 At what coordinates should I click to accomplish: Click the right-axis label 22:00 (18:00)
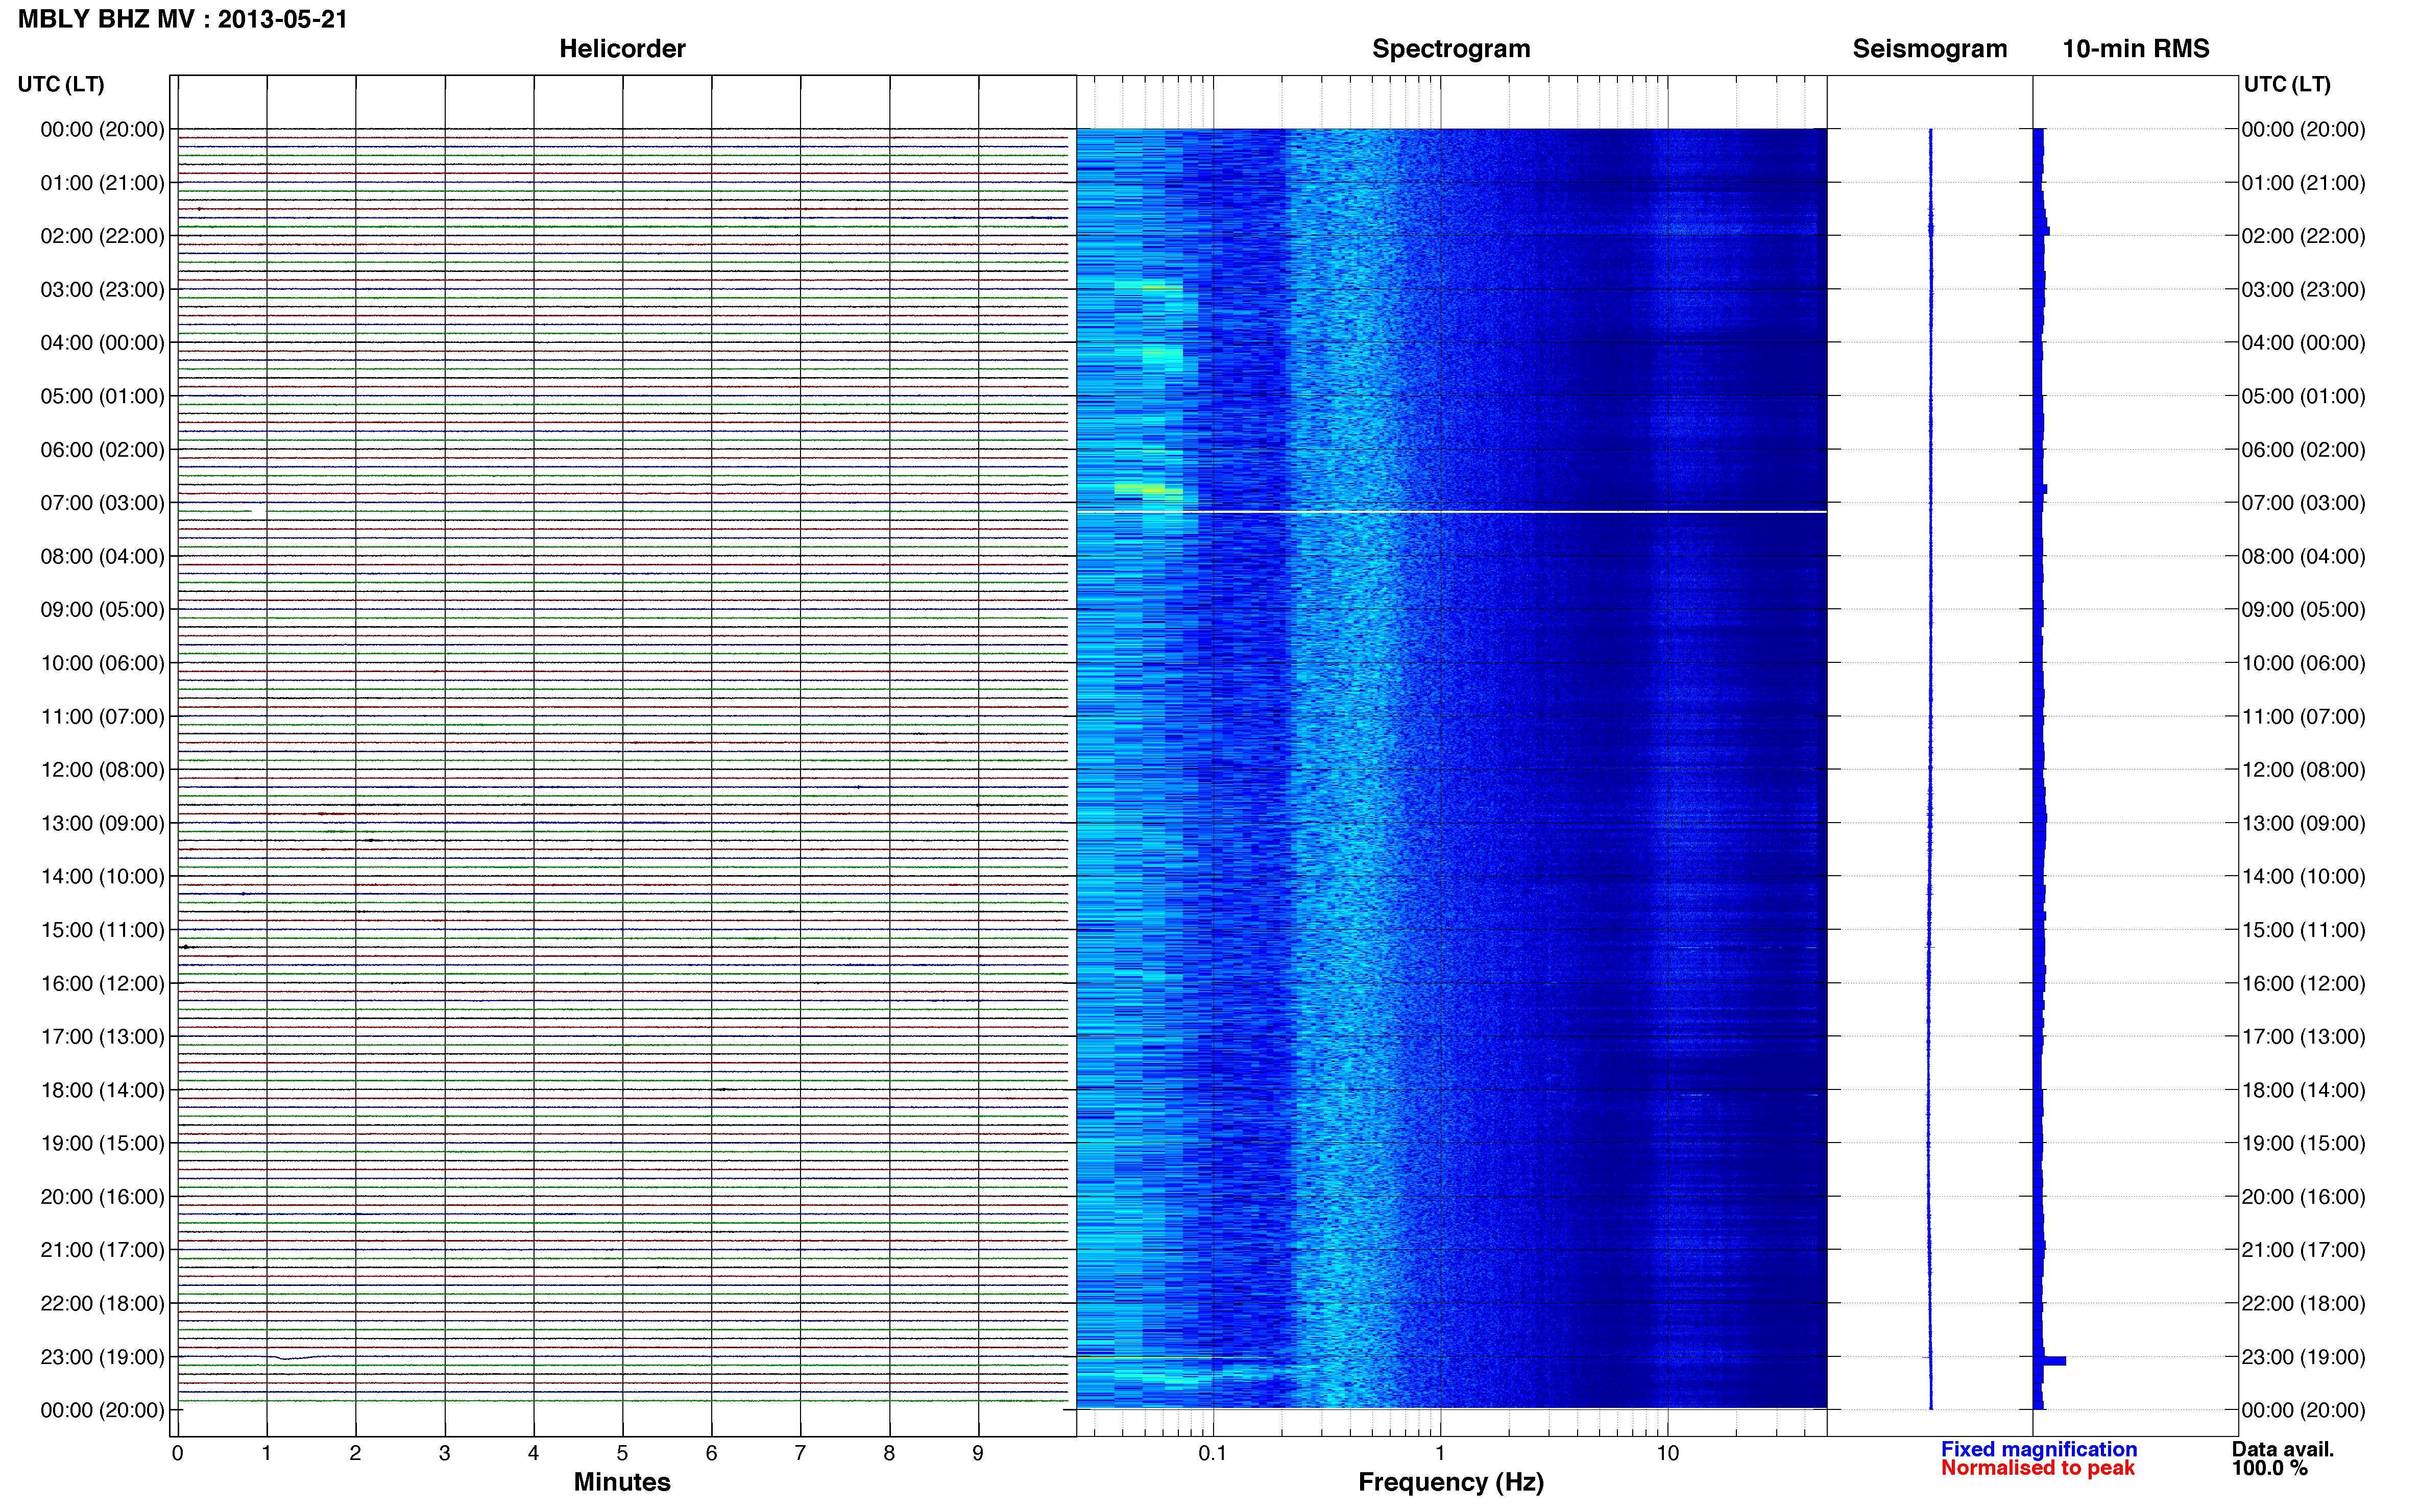tap(2303, 1304)
